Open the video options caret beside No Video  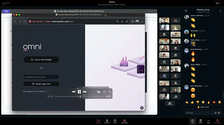102,120
